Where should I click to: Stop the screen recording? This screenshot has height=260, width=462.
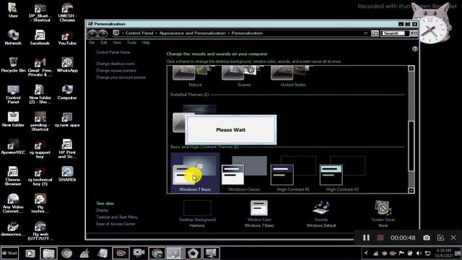pyautogui.click(x=380, y=238)
